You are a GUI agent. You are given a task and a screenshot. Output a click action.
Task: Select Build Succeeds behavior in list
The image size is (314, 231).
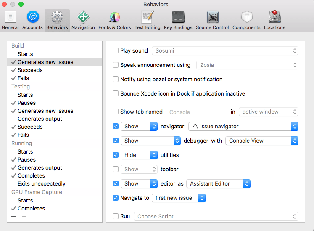pos(30,70)
